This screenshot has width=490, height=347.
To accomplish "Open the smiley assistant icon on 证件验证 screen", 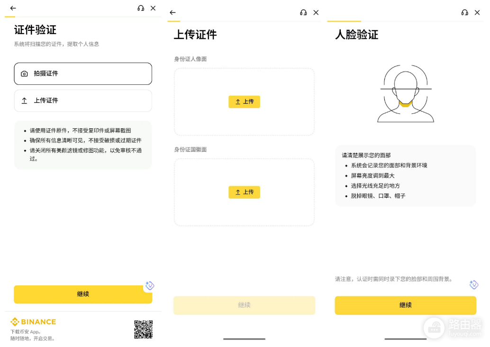I will tap(150, 285).
